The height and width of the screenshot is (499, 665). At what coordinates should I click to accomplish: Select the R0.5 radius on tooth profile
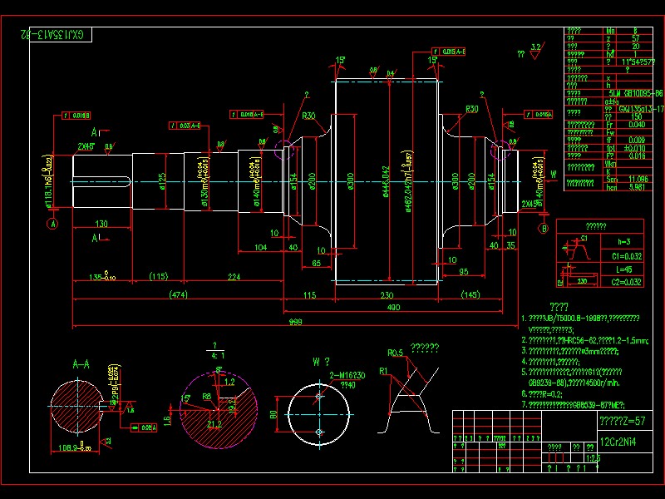(x=396, y=353)
